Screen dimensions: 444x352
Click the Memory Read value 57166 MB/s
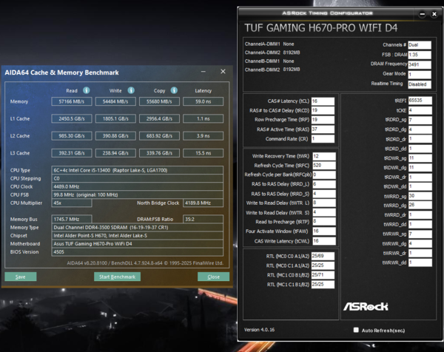click(x=72, y=101)
